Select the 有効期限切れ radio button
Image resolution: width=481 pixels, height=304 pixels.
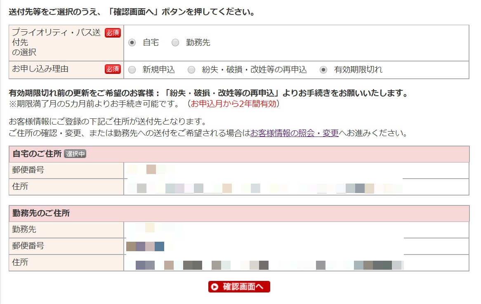(x=324, y=70)
